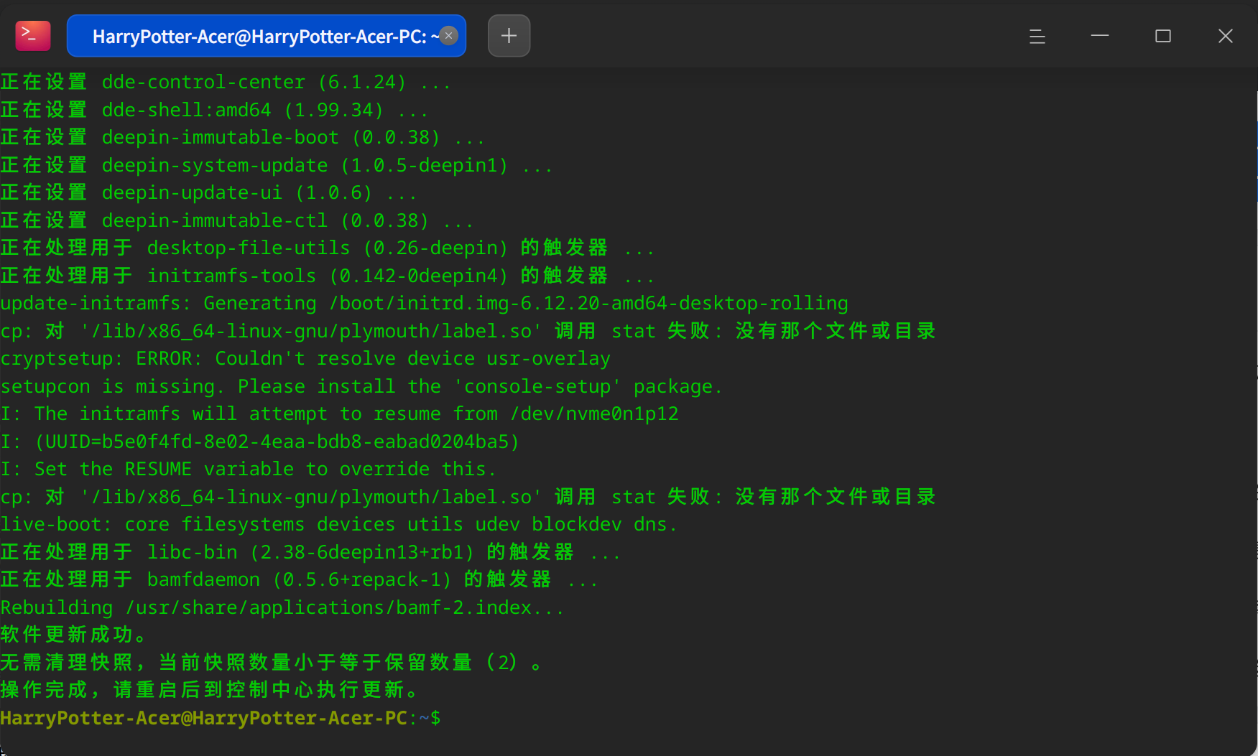Close the terminal window

tap(1226, 36)
